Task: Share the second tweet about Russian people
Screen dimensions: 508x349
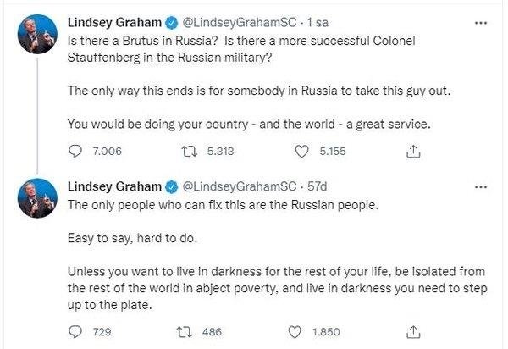Action: click(413, 332)
